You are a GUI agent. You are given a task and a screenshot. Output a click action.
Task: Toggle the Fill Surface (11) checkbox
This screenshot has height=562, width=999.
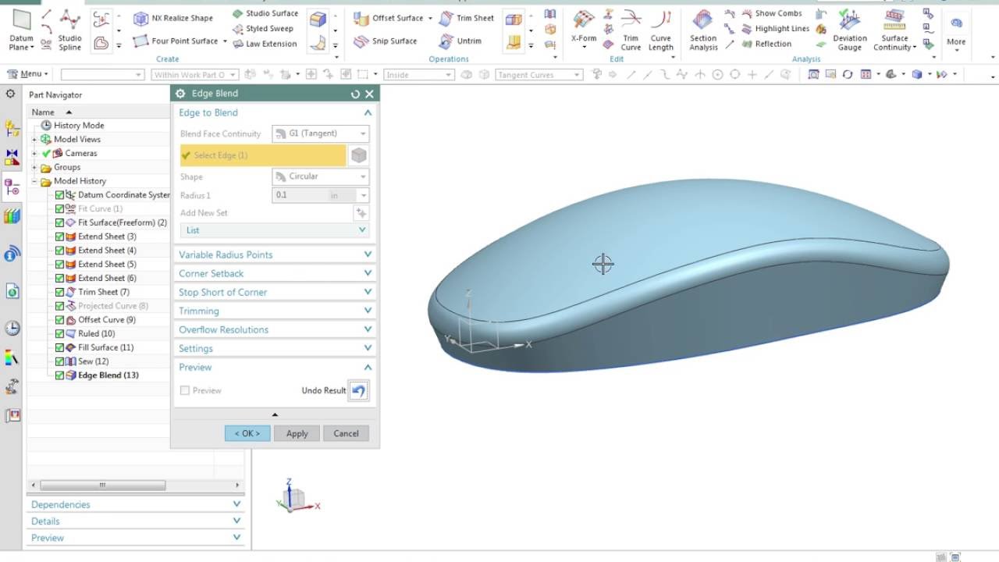click(x=59, y=347)
